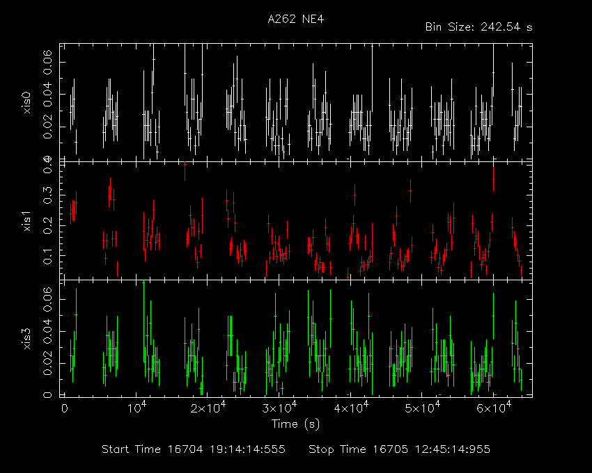The image size is (592, 473).
Task: Select the xis1 axis label
Action: 26,221
